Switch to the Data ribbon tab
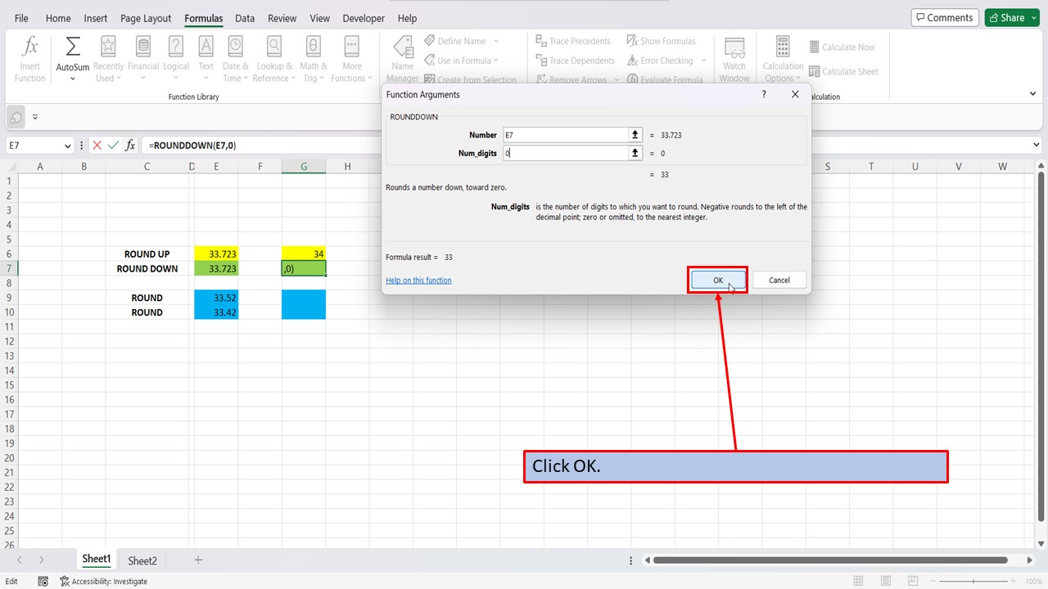The image size is (1048, 589). [x=244, y=18]
